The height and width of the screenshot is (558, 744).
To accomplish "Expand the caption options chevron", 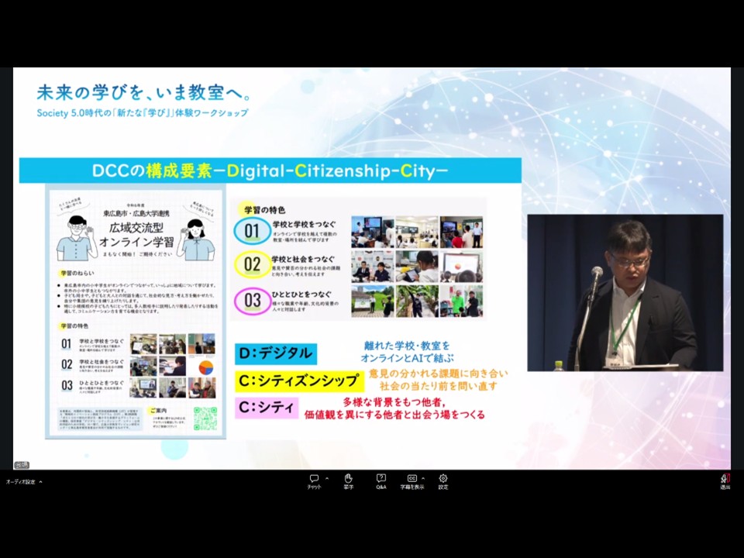I will click(423, 478).
